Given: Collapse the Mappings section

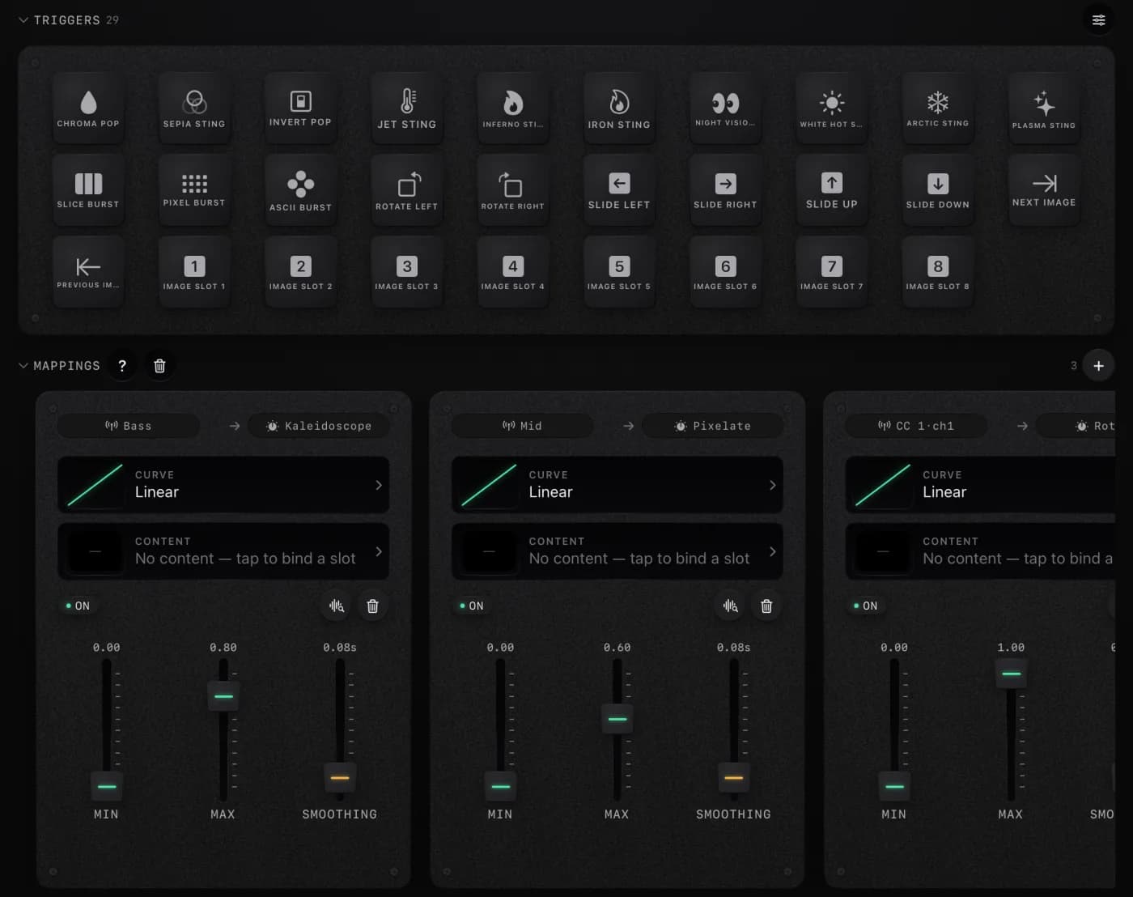Looking at the screenshot, I should [x=23, y=366].
